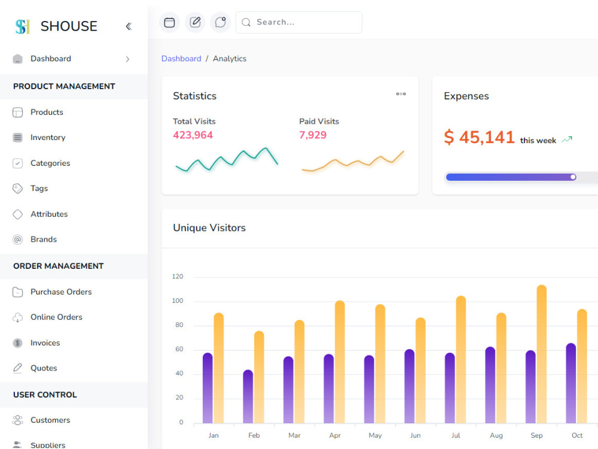Click the Analytics breadcrumb text
The height and width of the screenshot is (449, 598).
click(230, 59)
